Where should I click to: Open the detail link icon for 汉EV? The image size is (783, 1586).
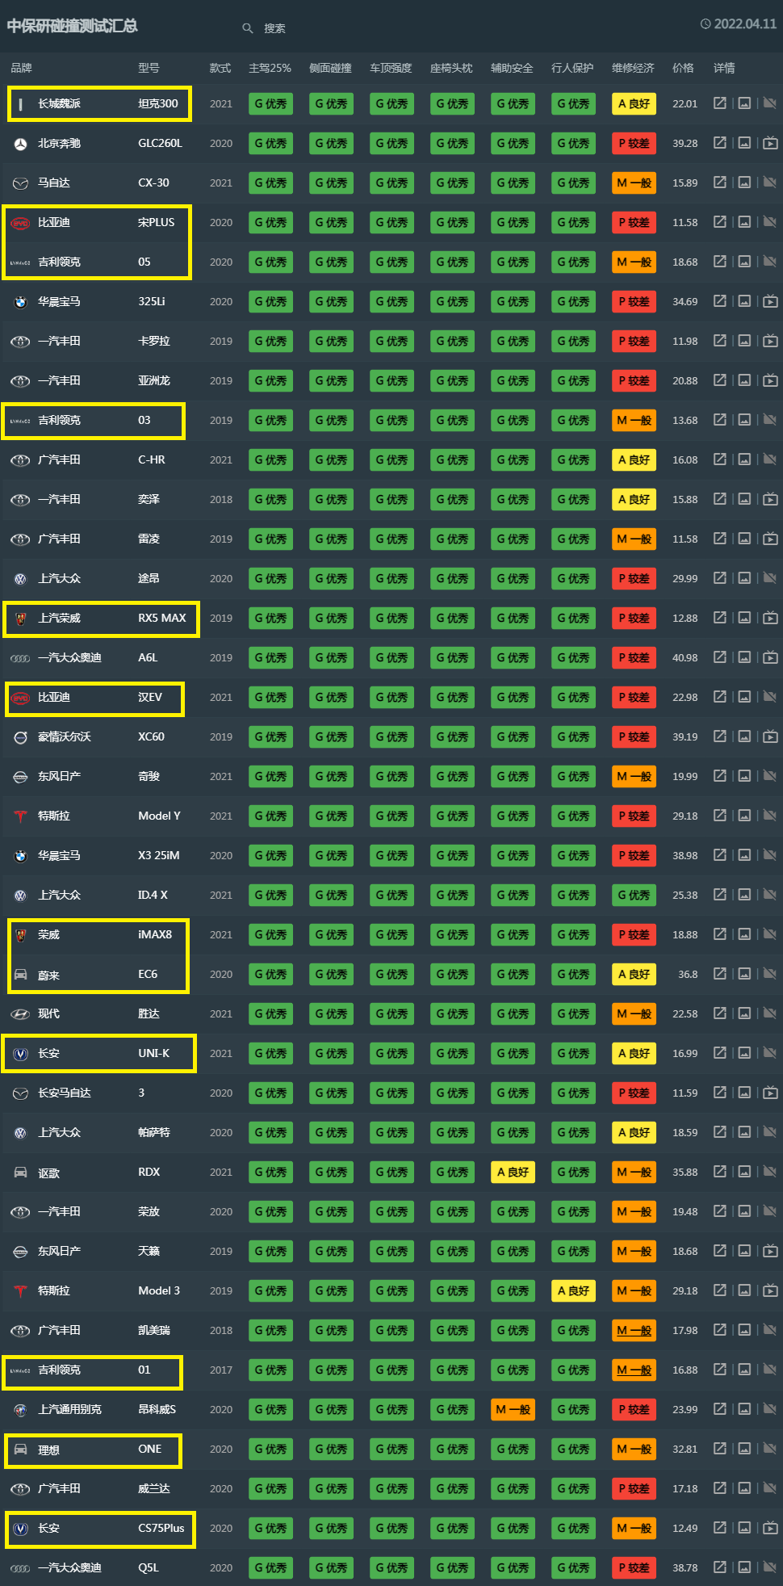click(x=719, y=697)
